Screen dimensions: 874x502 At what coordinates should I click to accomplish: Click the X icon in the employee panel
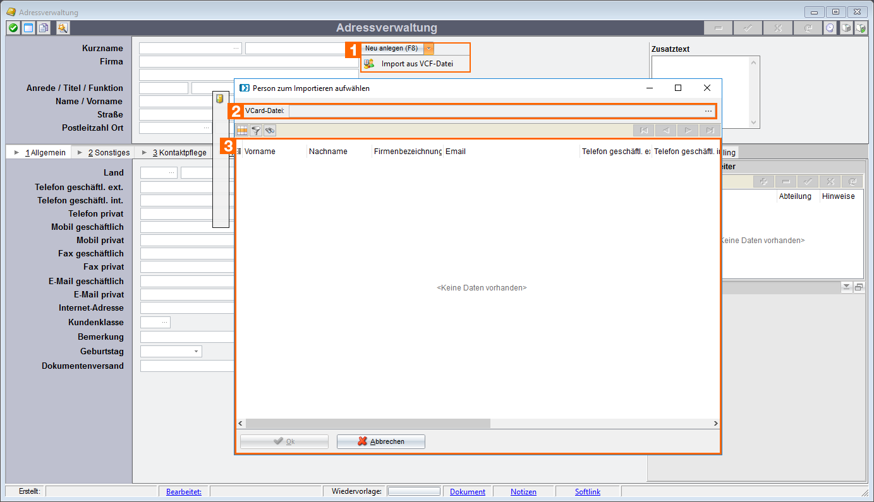[x=830, y=181]
